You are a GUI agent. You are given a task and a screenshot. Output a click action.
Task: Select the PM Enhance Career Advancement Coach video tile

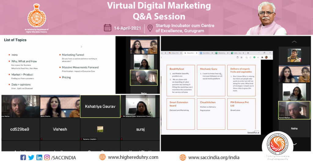(x=140, y=106)
